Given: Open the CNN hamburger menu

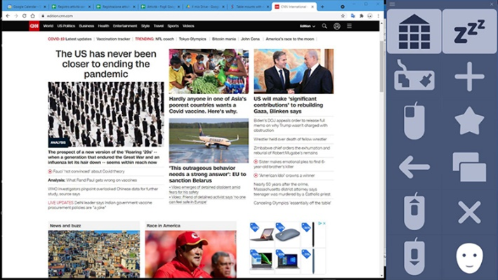Looking at the screenshot, I should pos(349,26).
